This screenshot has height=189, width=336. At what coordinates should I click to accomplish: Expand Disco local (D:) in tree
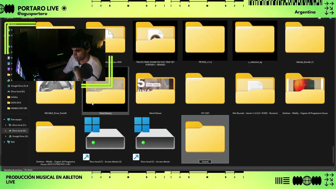[x=6, y=131]
